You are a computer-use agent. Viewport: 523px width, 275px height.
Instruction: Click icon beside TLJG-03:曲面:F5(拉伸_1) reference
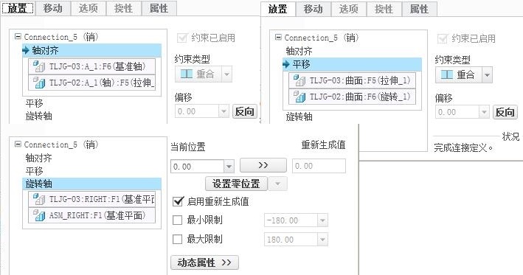point(299,80)
